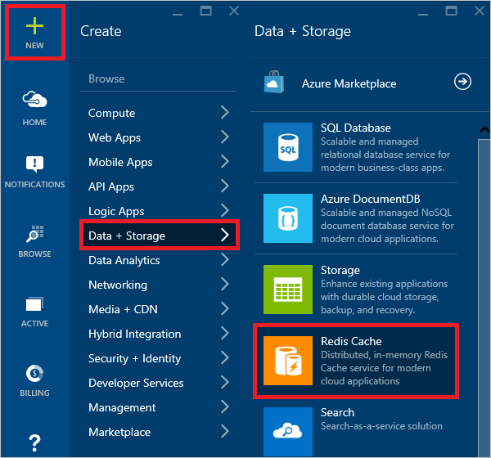
Task: Open the Search service title
Action: pos(337,412)
